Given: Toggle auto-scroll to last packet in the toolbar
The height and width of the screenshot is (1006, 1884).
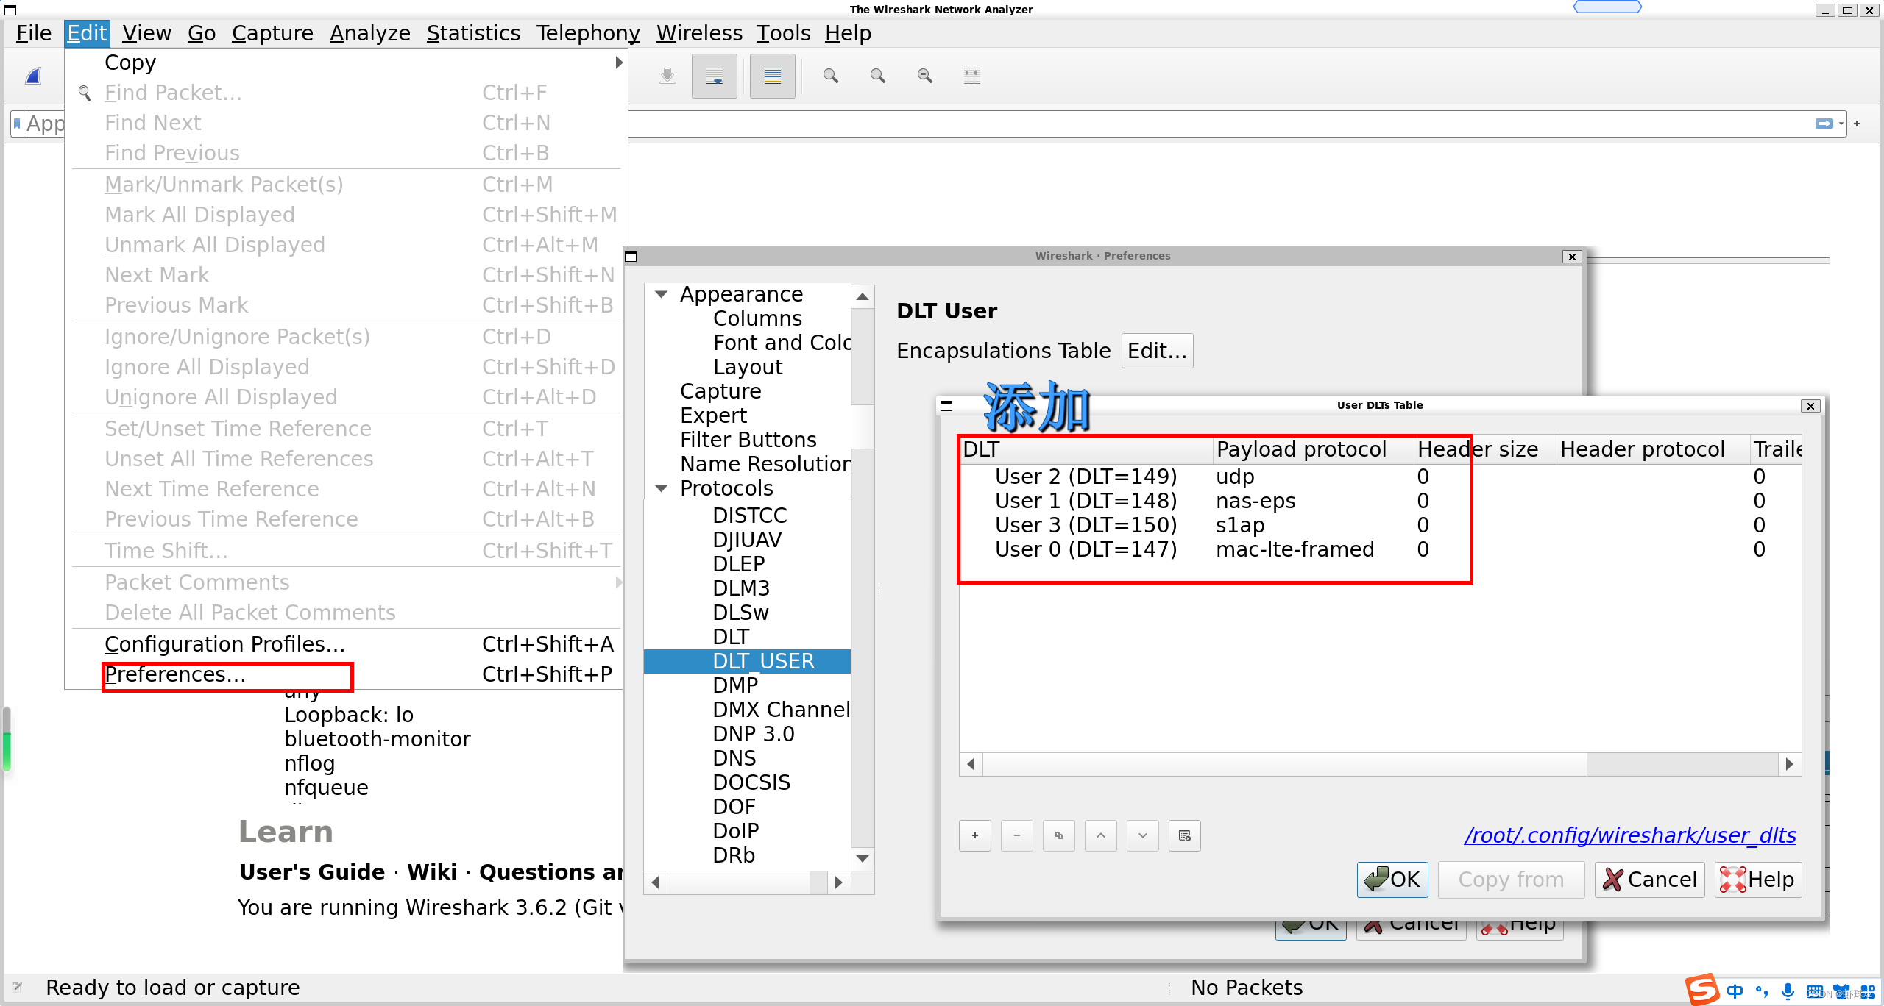Looking at the screenshot, I should pyautogui.click(x=714, y=76).
